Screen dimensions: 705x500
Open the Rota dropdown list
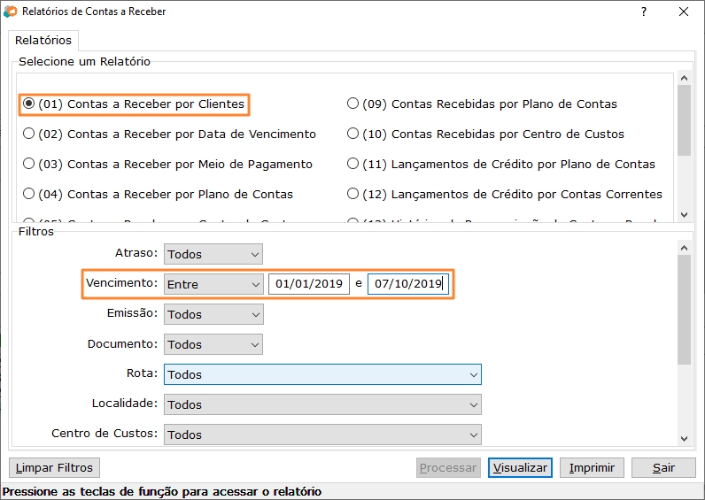322,374
